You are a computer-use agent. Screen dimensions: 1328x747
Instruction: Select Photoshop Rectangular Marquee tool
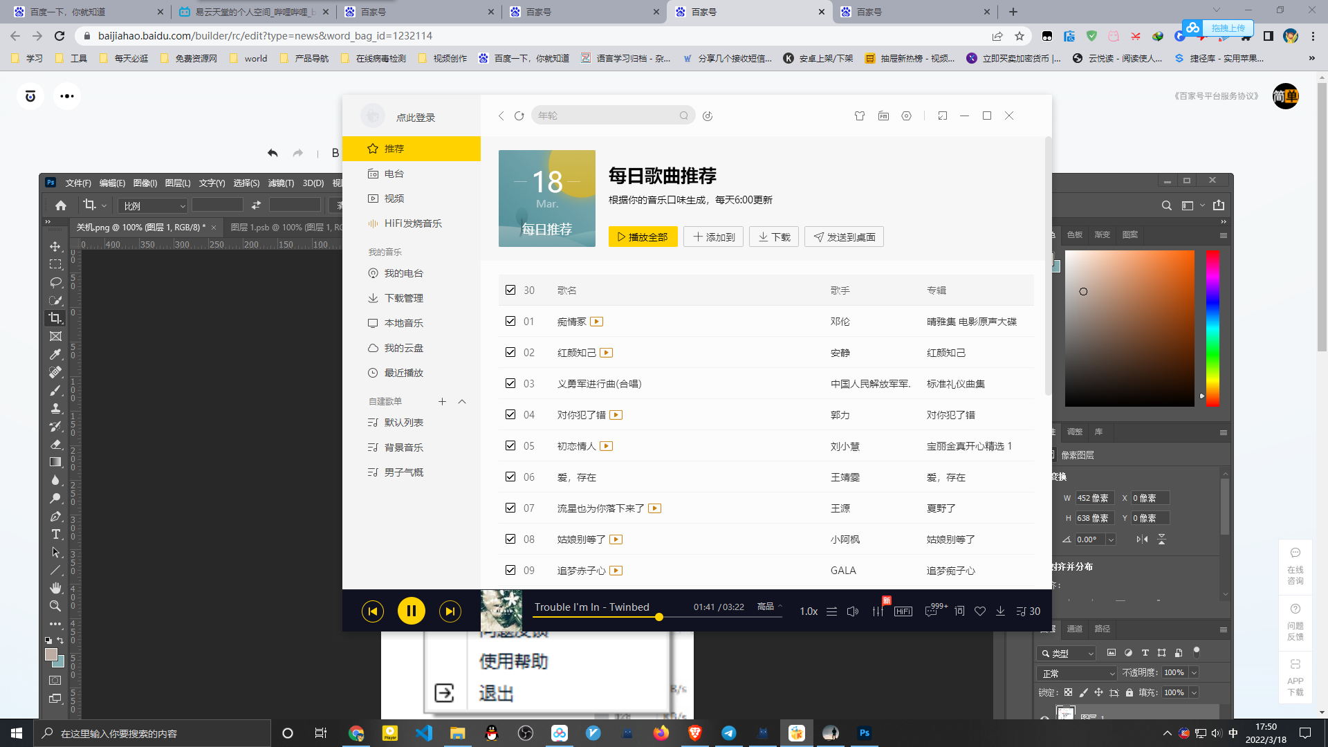[x=55, y=265]
